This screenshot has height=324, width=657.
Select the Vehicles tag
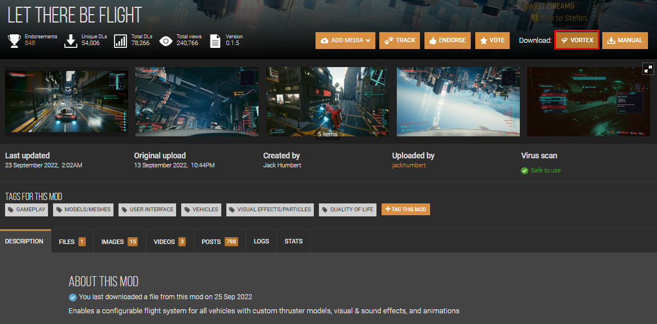[x=201, y=210]
